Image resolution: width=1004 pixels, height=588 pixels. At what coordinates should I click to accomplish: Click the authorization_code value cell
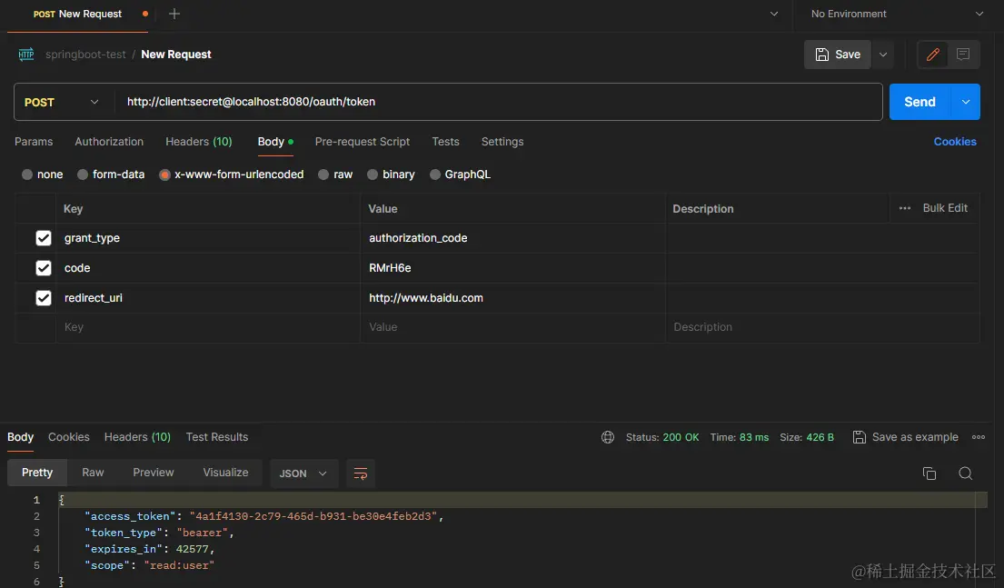coord(512,238)
